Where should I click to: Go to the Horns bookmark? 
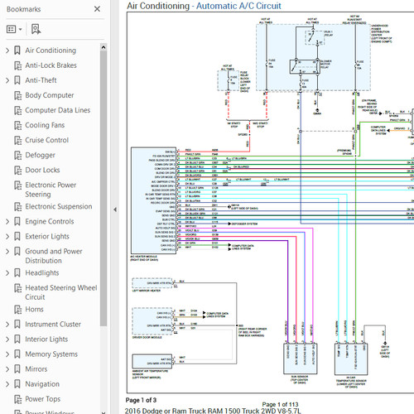[x=34, y=310]
